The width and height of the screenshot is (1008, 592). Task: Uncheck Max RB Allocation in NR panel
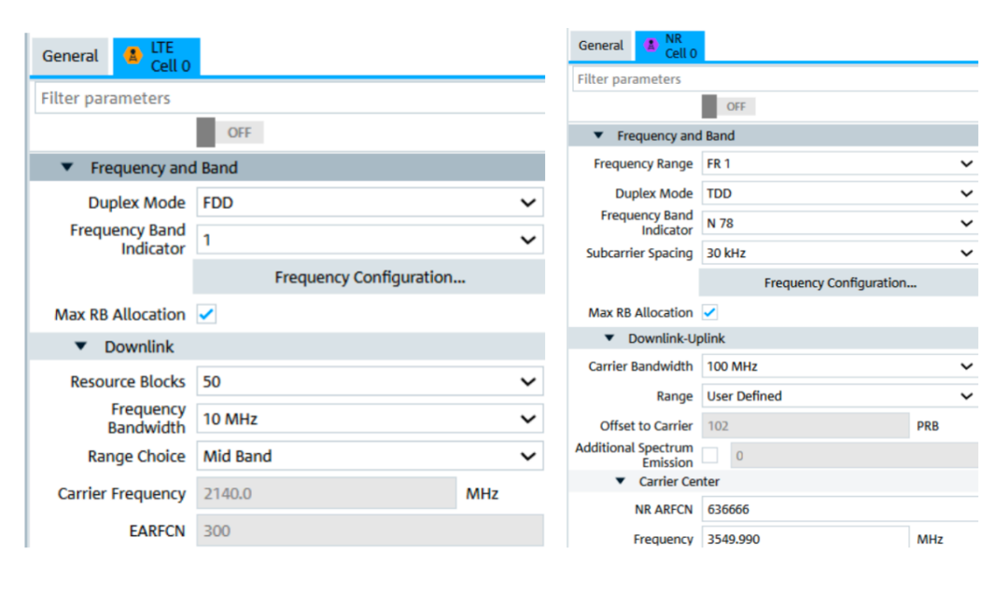709,312
